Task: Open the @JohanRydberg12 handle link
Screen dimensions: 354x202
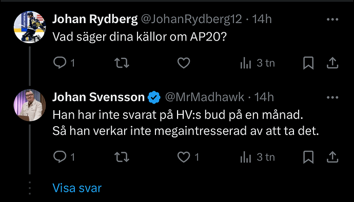Action: pyautogui.click(x=191, y=19)
